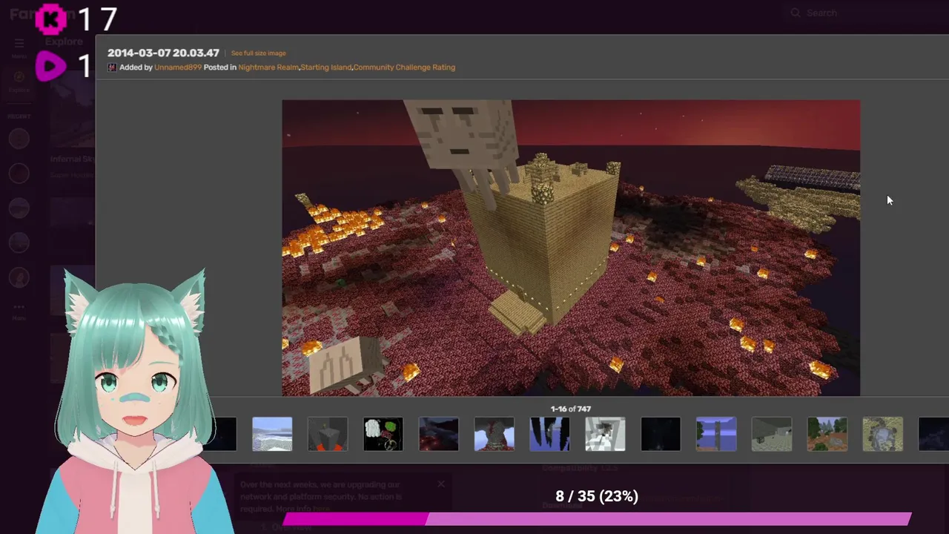Select the gray block with red base thumbnail
Image resolution: width=949 pixels, height=534 pixels.
pyautogui.click(x=328, y=434)
